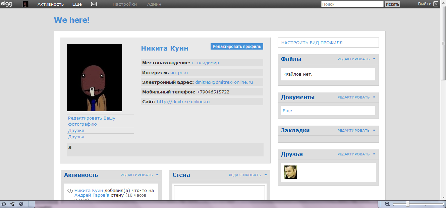Open interest link интрнет
This screenshot has height=208, width=446.
pos(179,72)
